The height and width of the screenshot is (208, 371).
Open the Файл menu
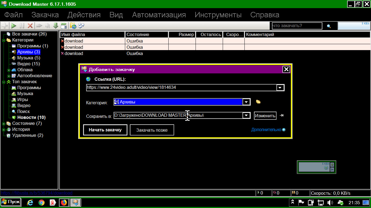(x=14, y=15)
